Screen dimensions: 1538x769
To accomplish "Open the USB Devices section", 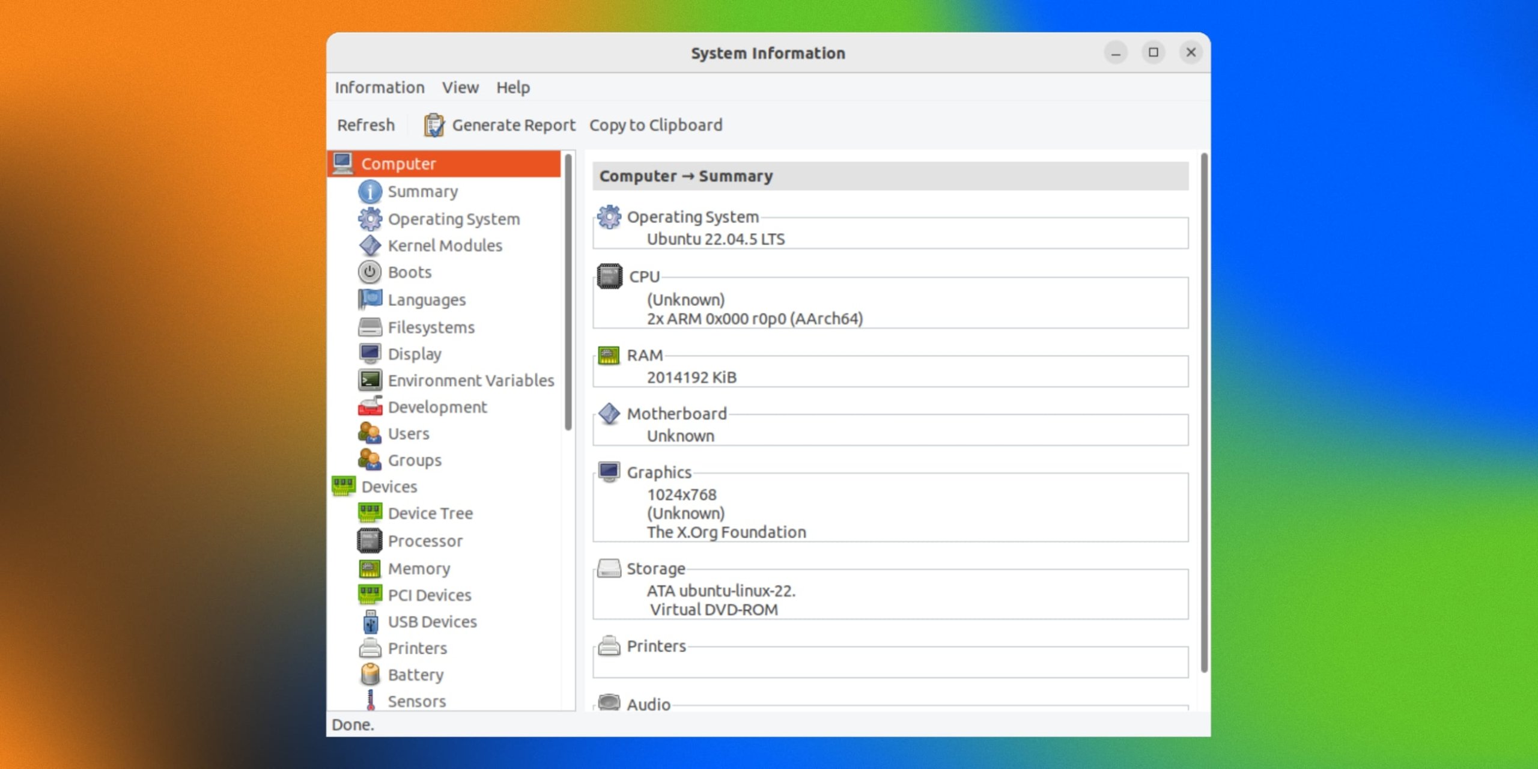I will pyautogui.click(x=433, y=621).
